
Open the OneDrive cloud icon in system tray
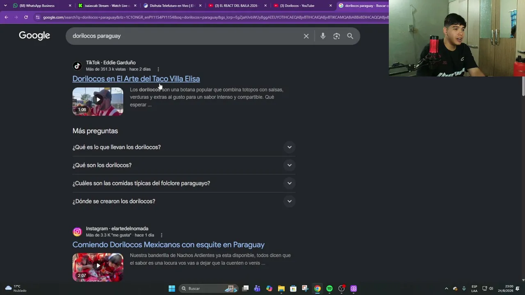pyautogui.click(x=455, y=288)
